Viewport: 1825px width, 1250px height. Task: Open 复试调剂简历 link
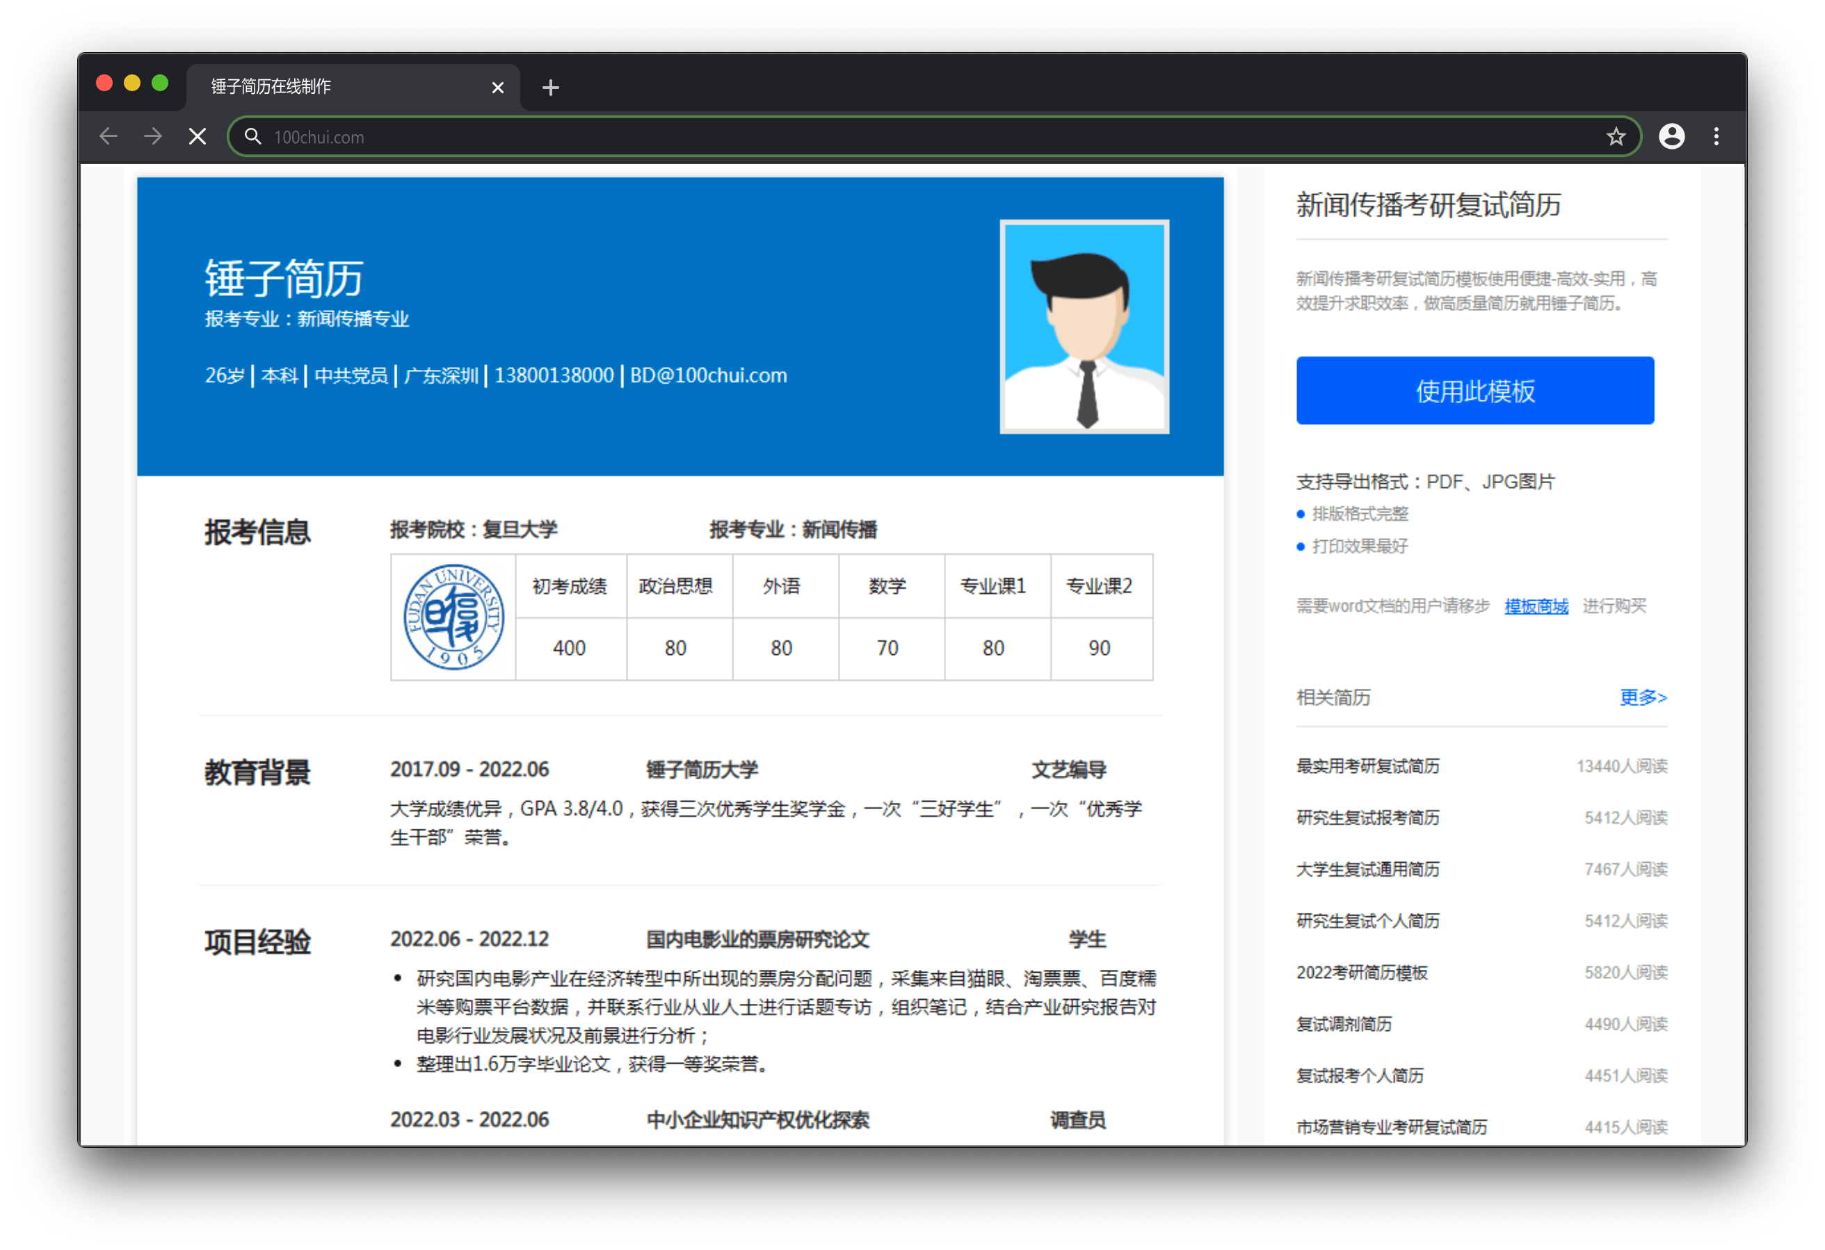[x=1344, y=1024]
